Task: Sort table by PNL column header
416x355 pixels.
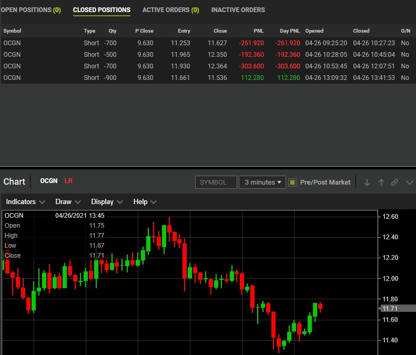Action: (x=258, y=31)
